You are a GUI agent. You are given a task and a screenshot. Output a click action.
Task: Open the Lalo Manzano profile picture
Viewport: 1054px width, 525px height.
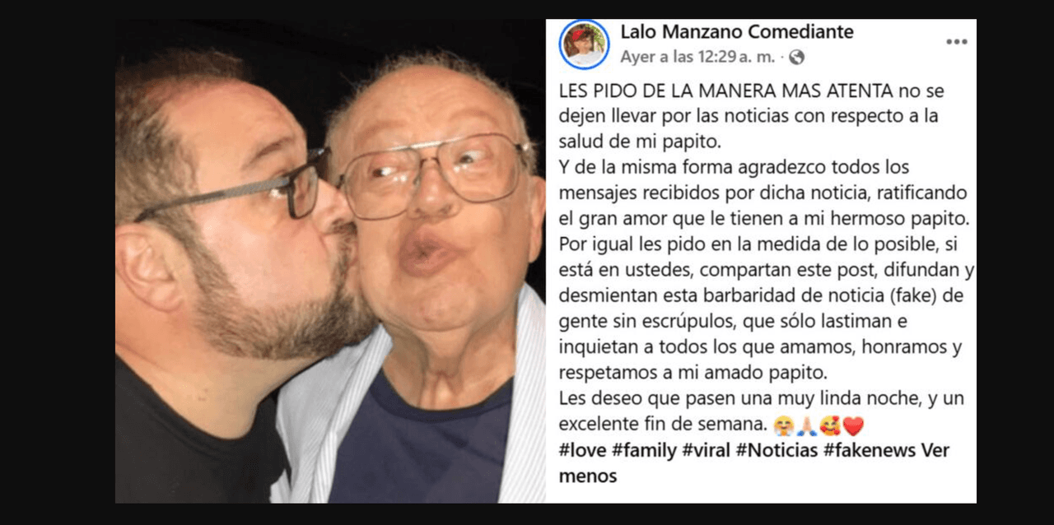[585, 44]
